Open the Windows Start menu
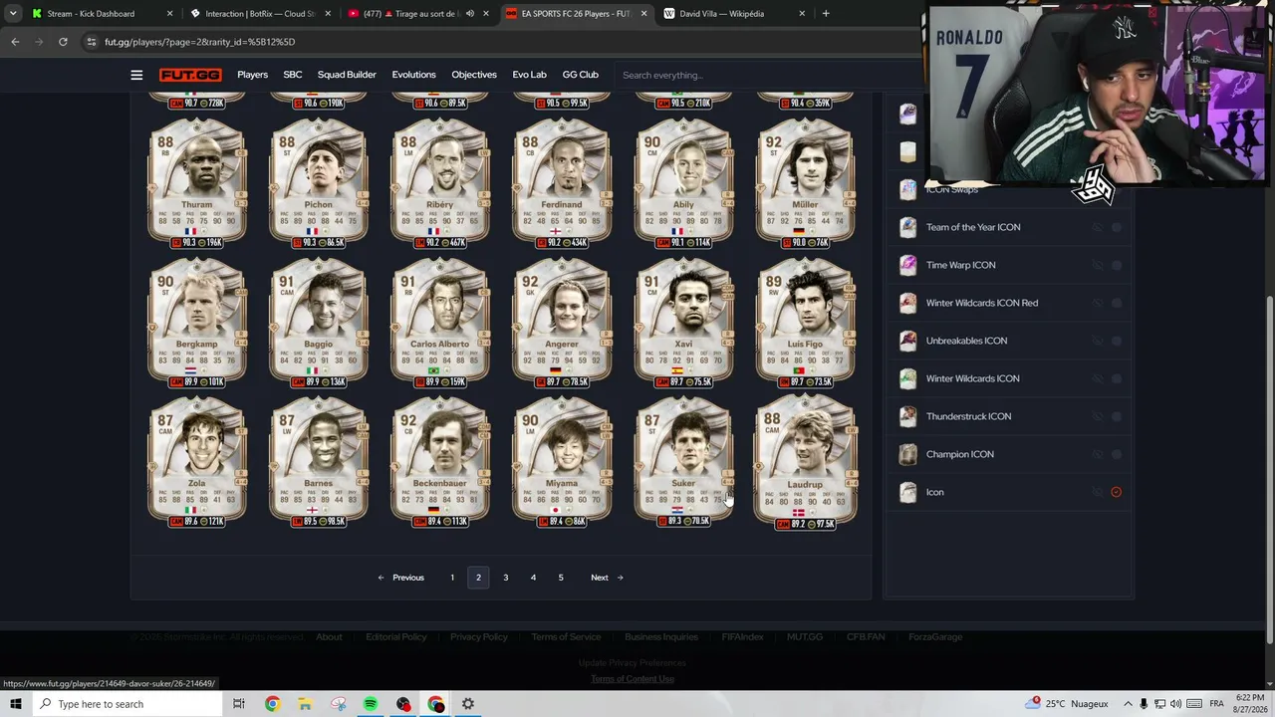 tap(15, 704)
